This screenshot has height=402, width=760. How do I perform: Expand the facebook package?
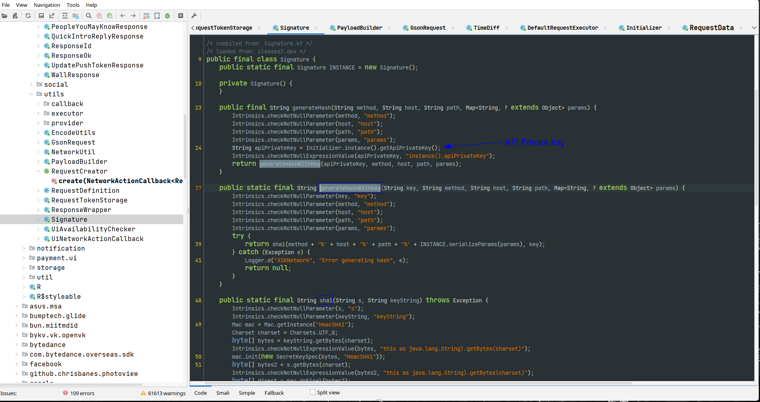click(17, 364)
